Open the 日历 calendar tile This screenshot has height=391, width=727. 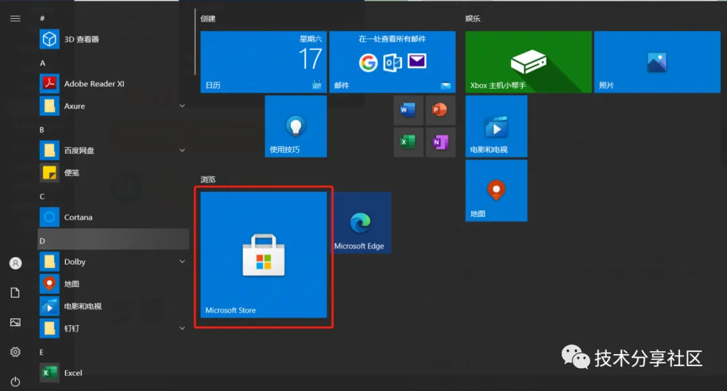[x=263, y=62]
